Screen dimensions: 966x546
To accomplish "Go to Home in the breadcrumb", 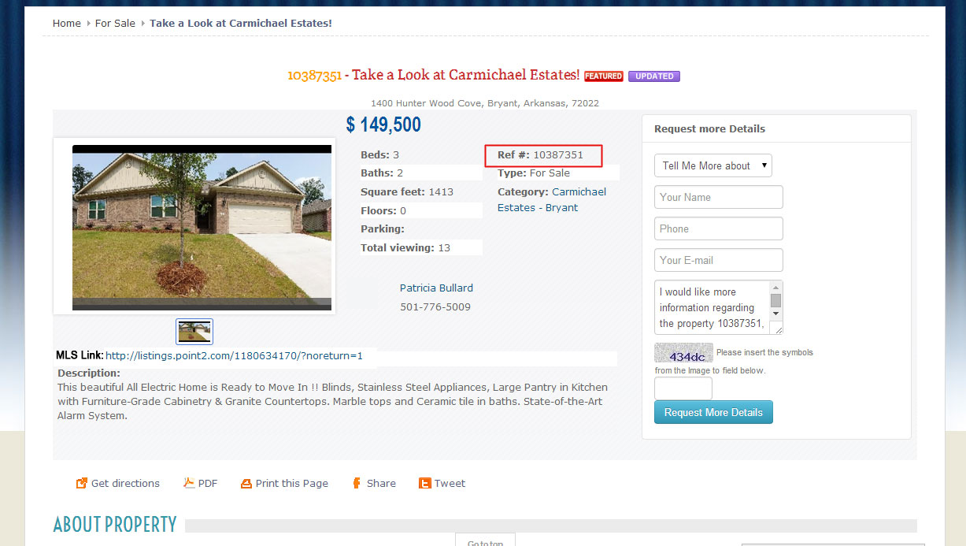I will [67, 24].
